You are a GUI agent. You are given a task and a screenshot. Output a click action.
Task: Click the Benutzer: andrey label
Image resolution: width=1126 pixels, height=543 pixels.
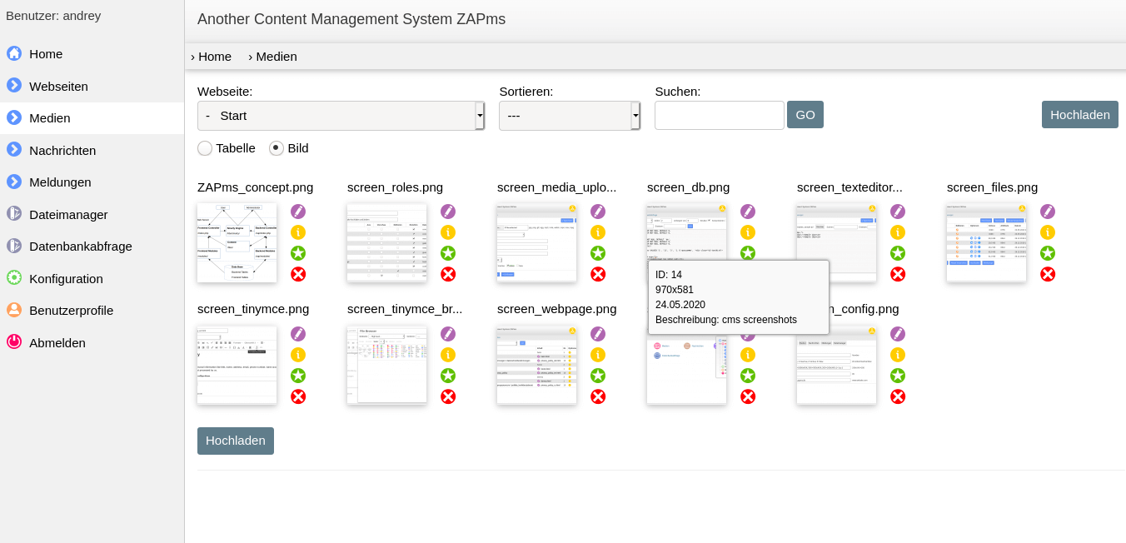(53, 15)
